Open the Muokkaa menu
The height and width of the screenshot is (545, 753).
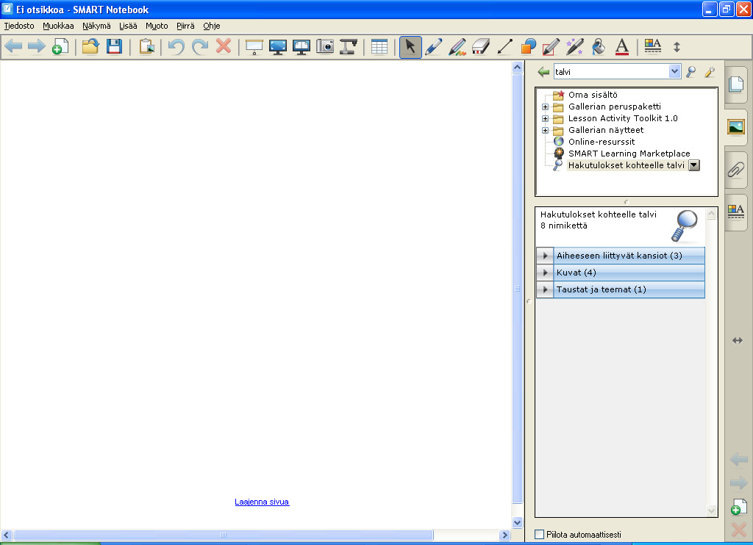[x=58, y=26]
